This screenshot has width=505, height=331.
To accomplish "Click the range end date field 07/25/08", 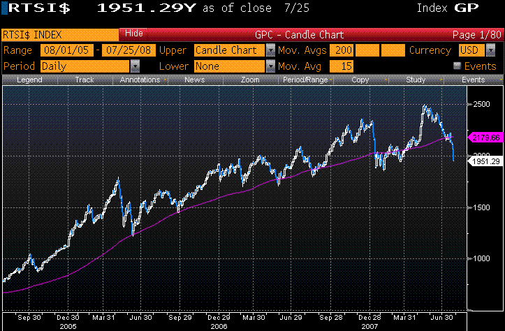I will (x=129, y=50).
